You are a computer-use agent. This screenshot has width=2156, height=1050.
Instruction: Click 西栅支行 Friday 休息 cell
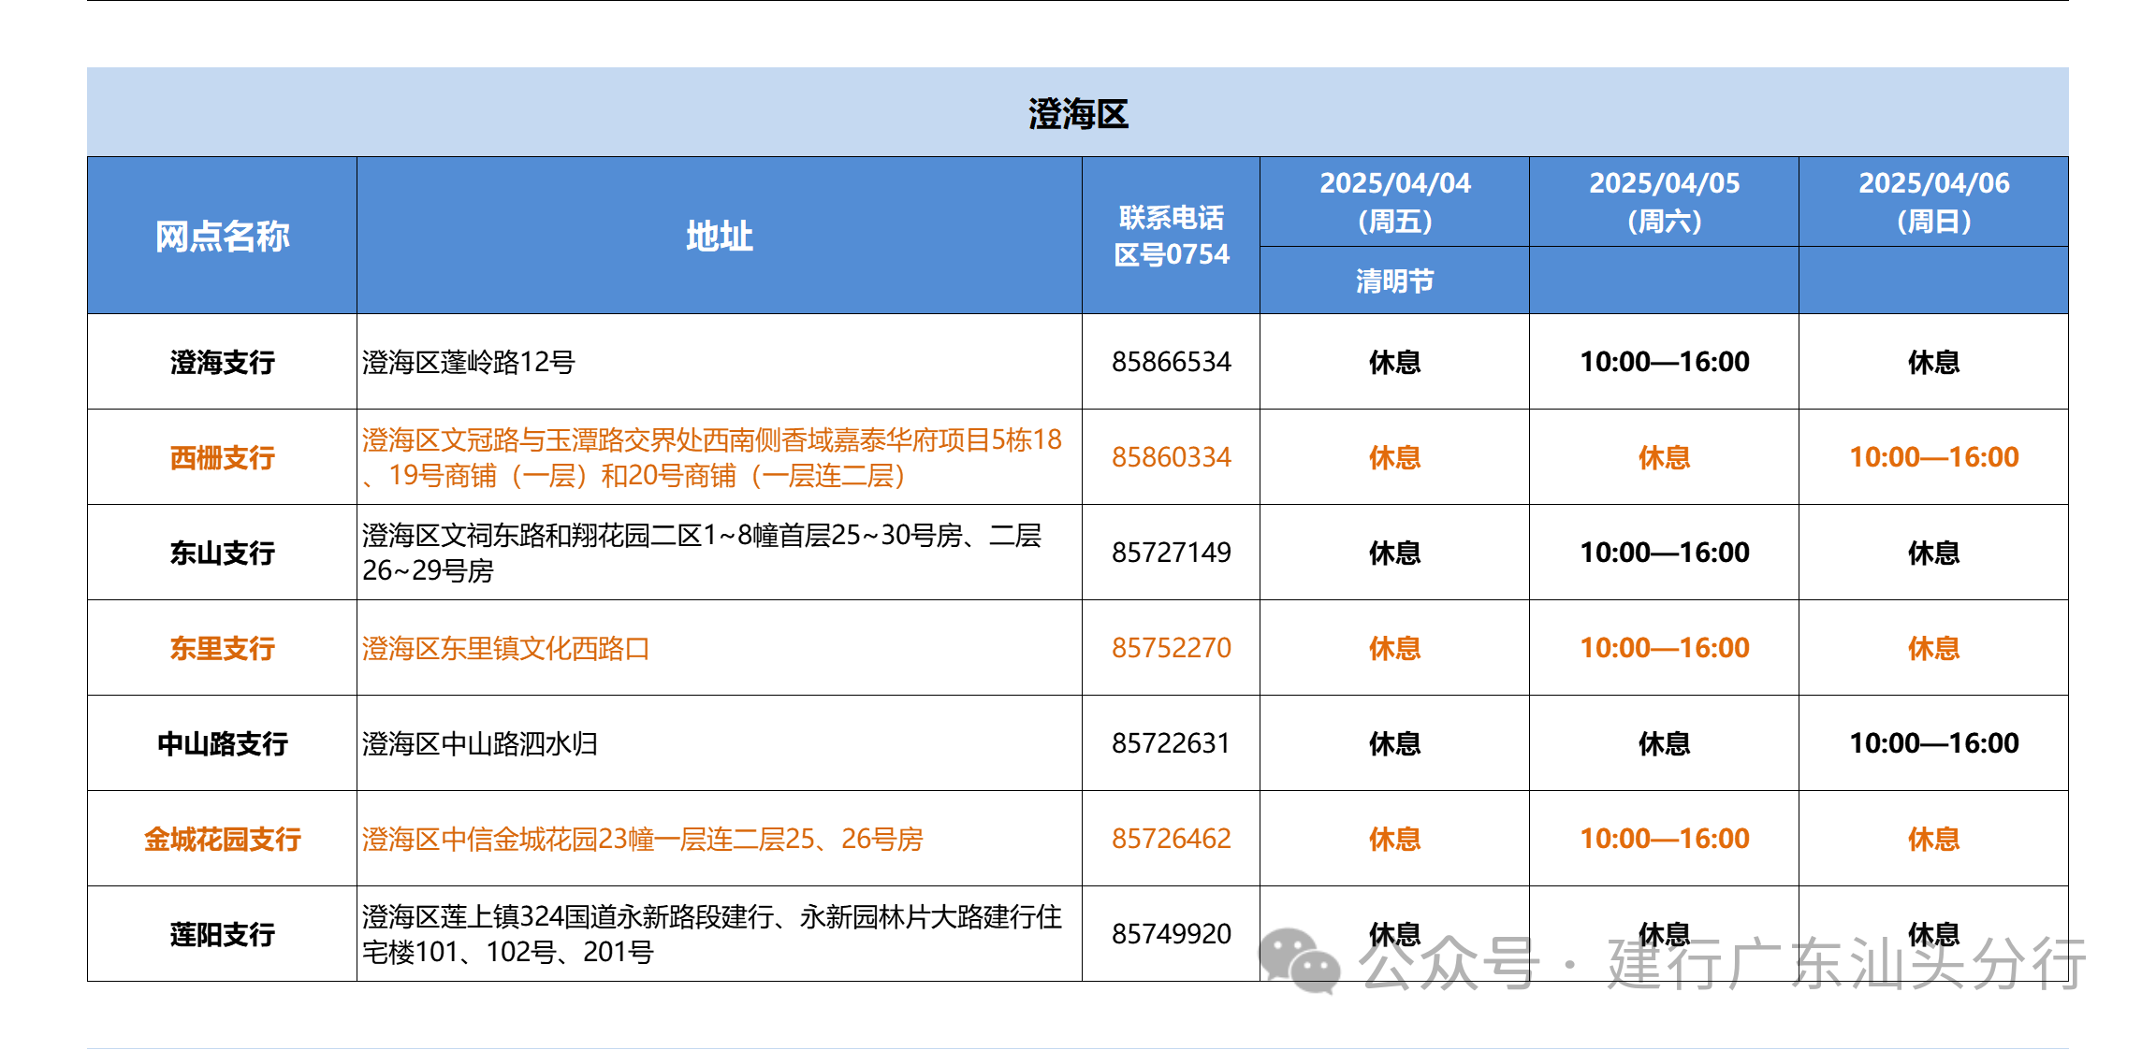tap(1394, 457)
